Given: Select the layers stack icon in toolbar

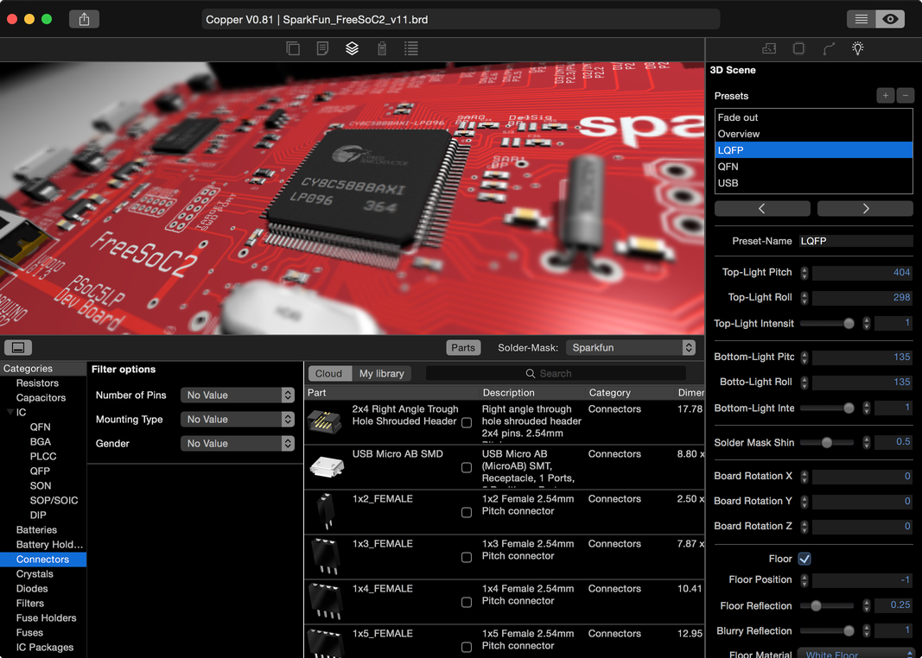Looking at the screenshot, I should [x=352, y=49].
